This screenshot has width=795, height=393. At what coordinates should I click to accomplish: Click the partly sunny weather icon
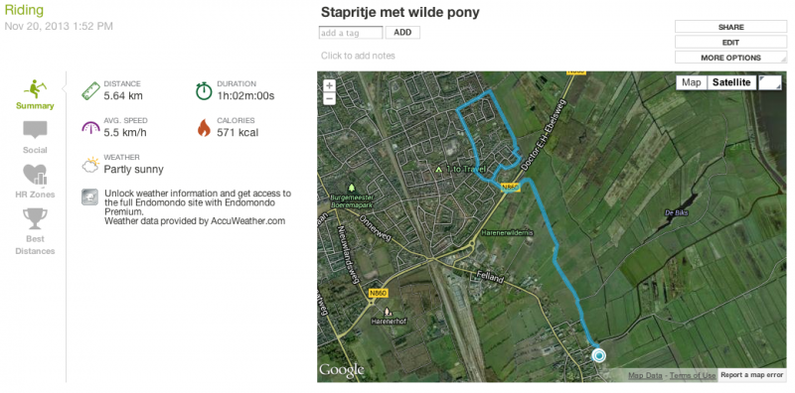[90, 165]
